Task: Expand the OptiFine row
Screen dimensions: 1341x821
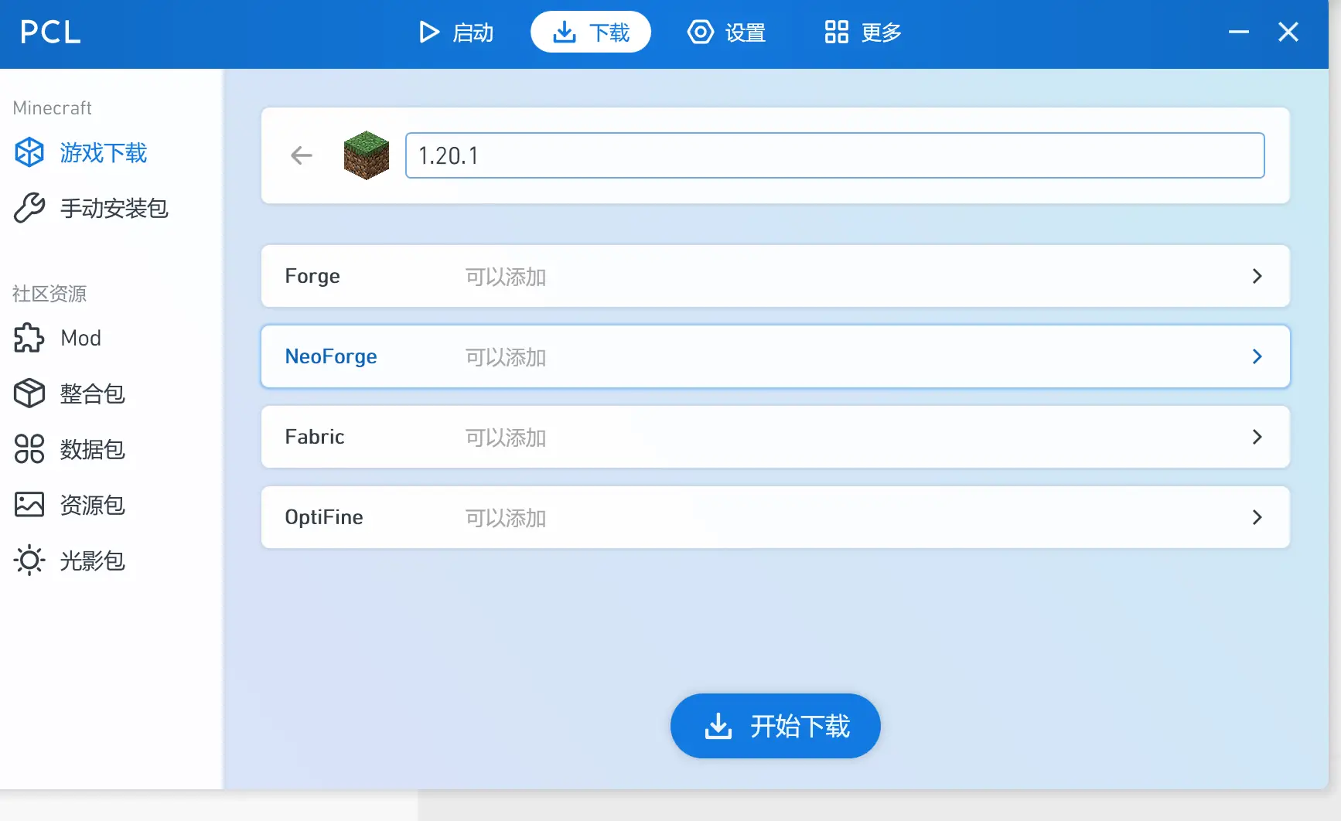Action: click(776, 517)
